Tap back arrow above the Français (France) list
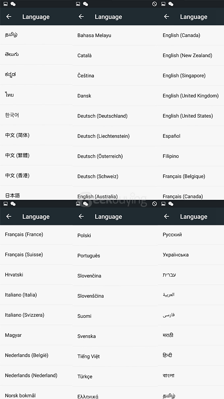The width and height of the screenshot is (224, 399). pos(9,217)
